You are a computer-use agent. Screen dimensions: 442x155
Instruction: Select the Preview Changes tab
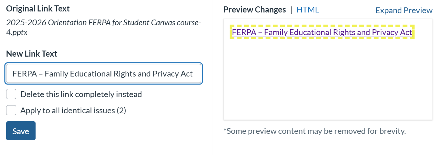[254, 10]
